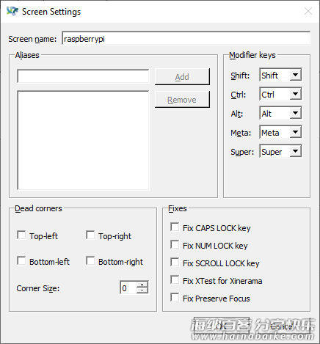Close the Screen Settings dialog
Viewport: 320px width, 344px height.
pyautogui.click(x=308, y=11)
